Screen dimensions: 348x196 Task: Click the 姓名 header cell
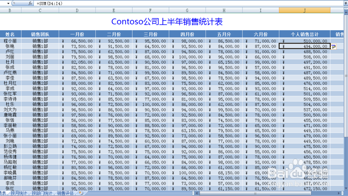pos(10,34)
